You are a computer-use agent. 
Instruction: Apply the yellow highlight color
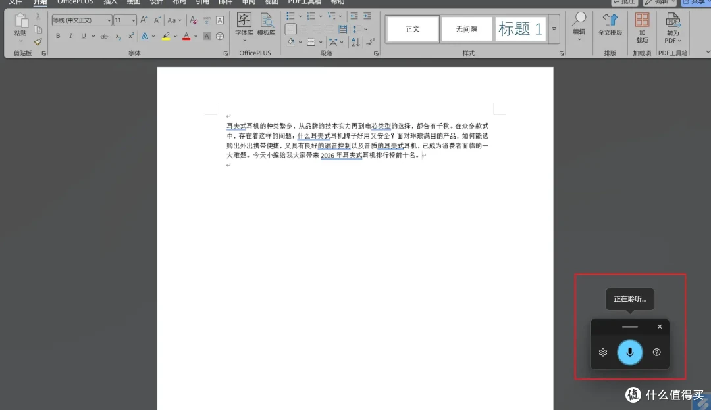click(x=166, y=36)
